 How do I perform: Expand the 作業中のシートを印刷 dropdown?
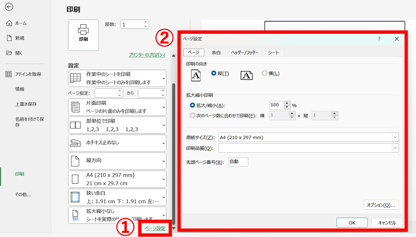pos(163,78)
